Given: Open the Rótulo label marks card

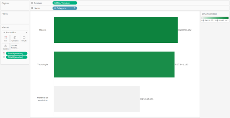Looking at the screenshot, I should click(24, 38).
